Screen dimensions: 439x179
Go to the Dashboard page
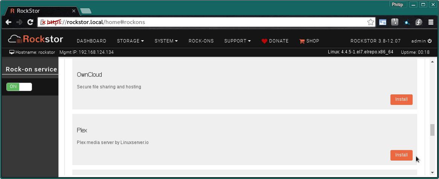point(91,41)
